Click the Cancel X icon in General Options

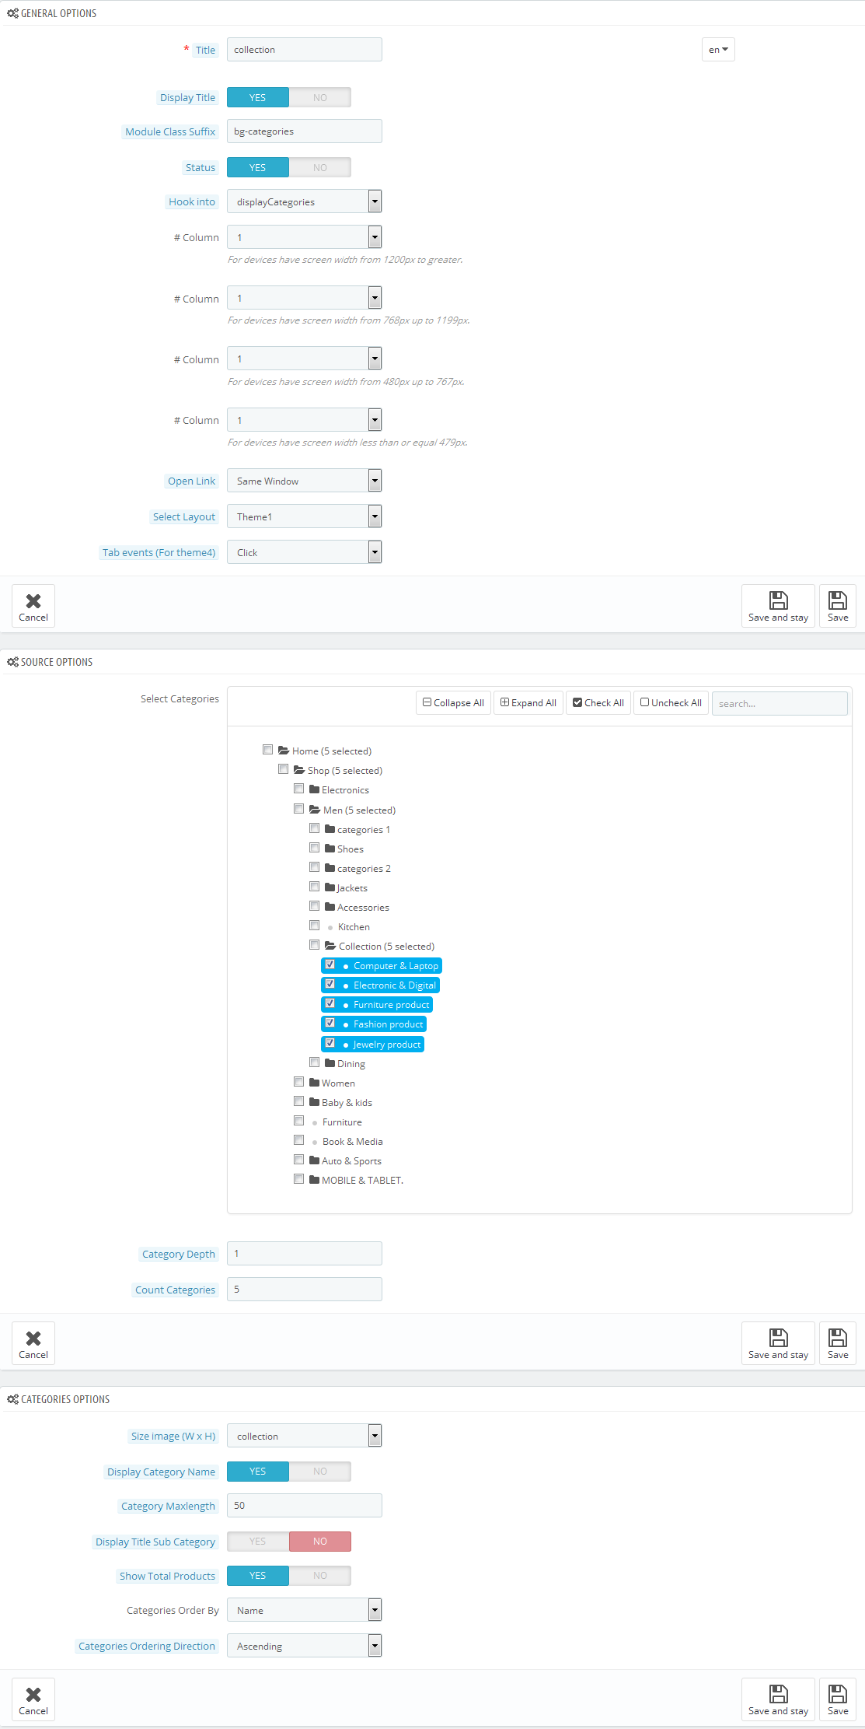tap(33, 600)
